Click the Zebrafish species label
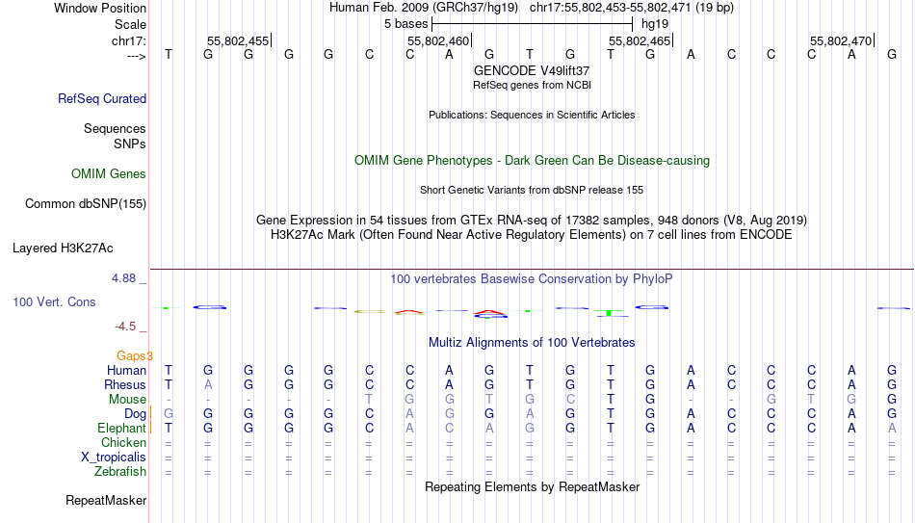Screen dimensions: 915x523 (120, 472)
